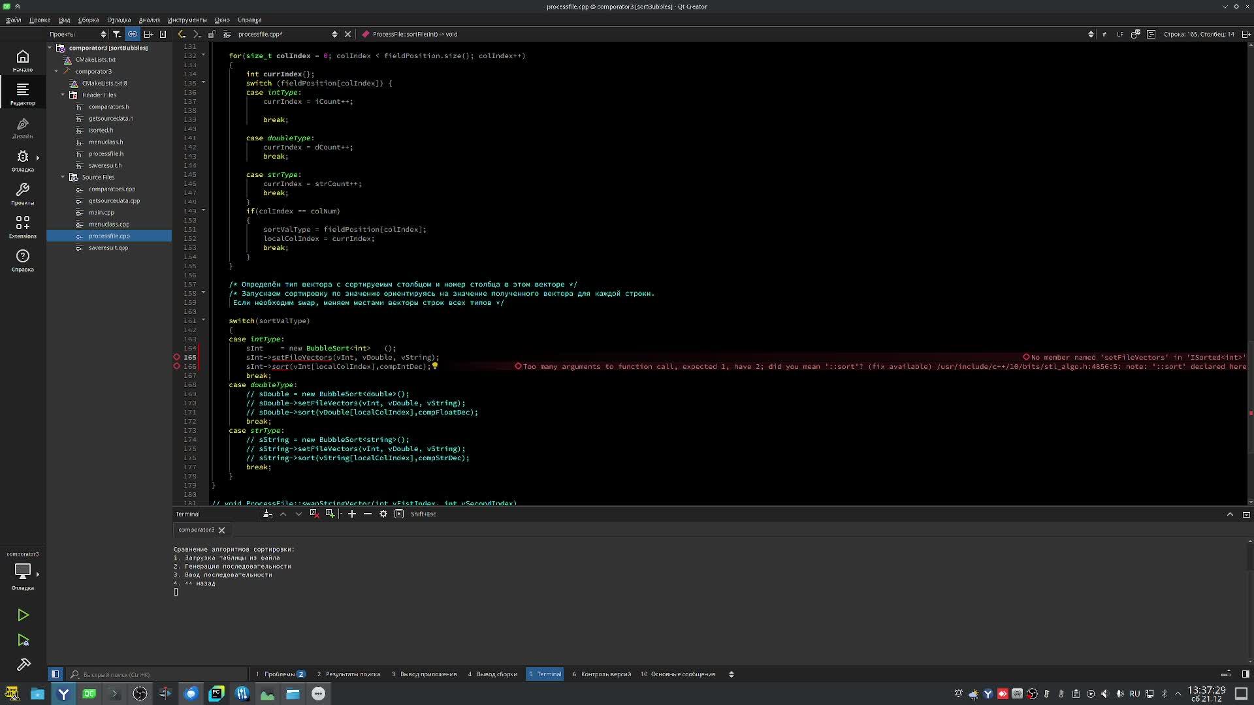Switch to the Контроль версий tab
The image size is (1254, 705).
click(x=602, y=674)
